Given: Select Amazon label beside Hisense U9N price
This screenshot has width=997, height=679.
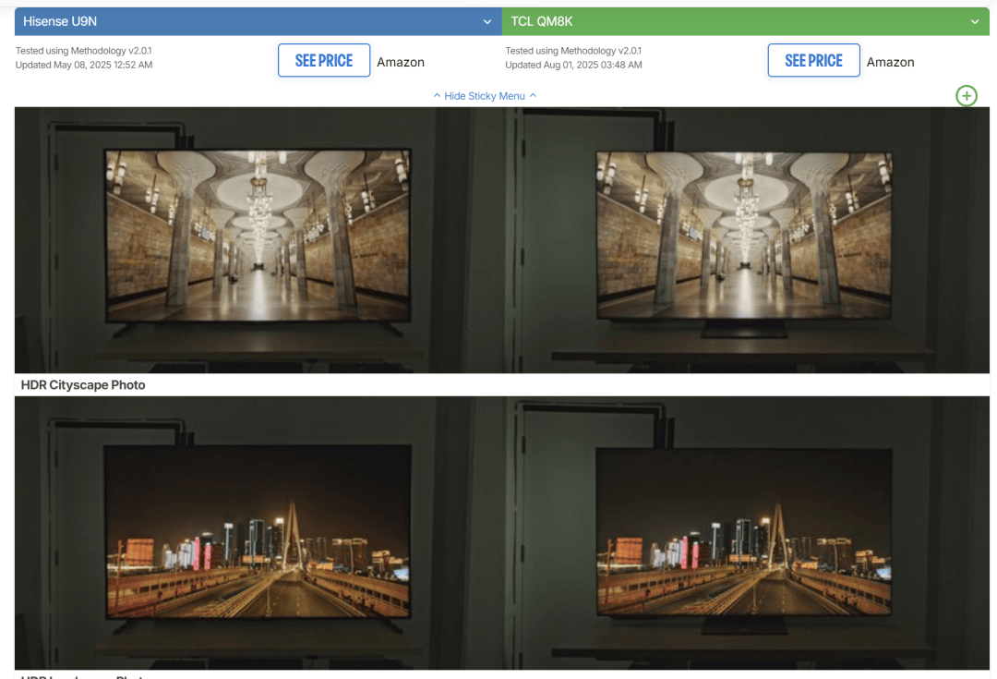Looking at the screenshot, I should tap(401, 63).
